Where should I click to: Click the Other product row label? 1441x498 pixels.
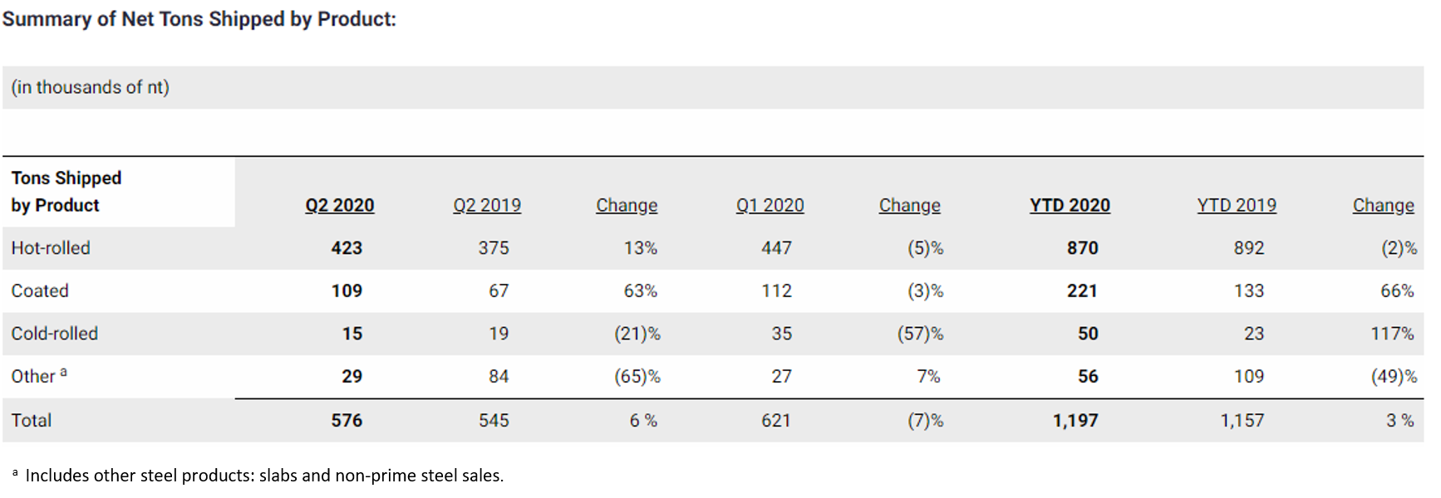(x=34, y=377)
